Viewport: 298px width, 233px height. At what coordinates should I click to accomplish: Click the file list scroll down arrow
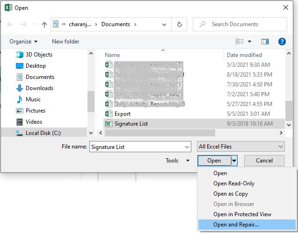289,125
